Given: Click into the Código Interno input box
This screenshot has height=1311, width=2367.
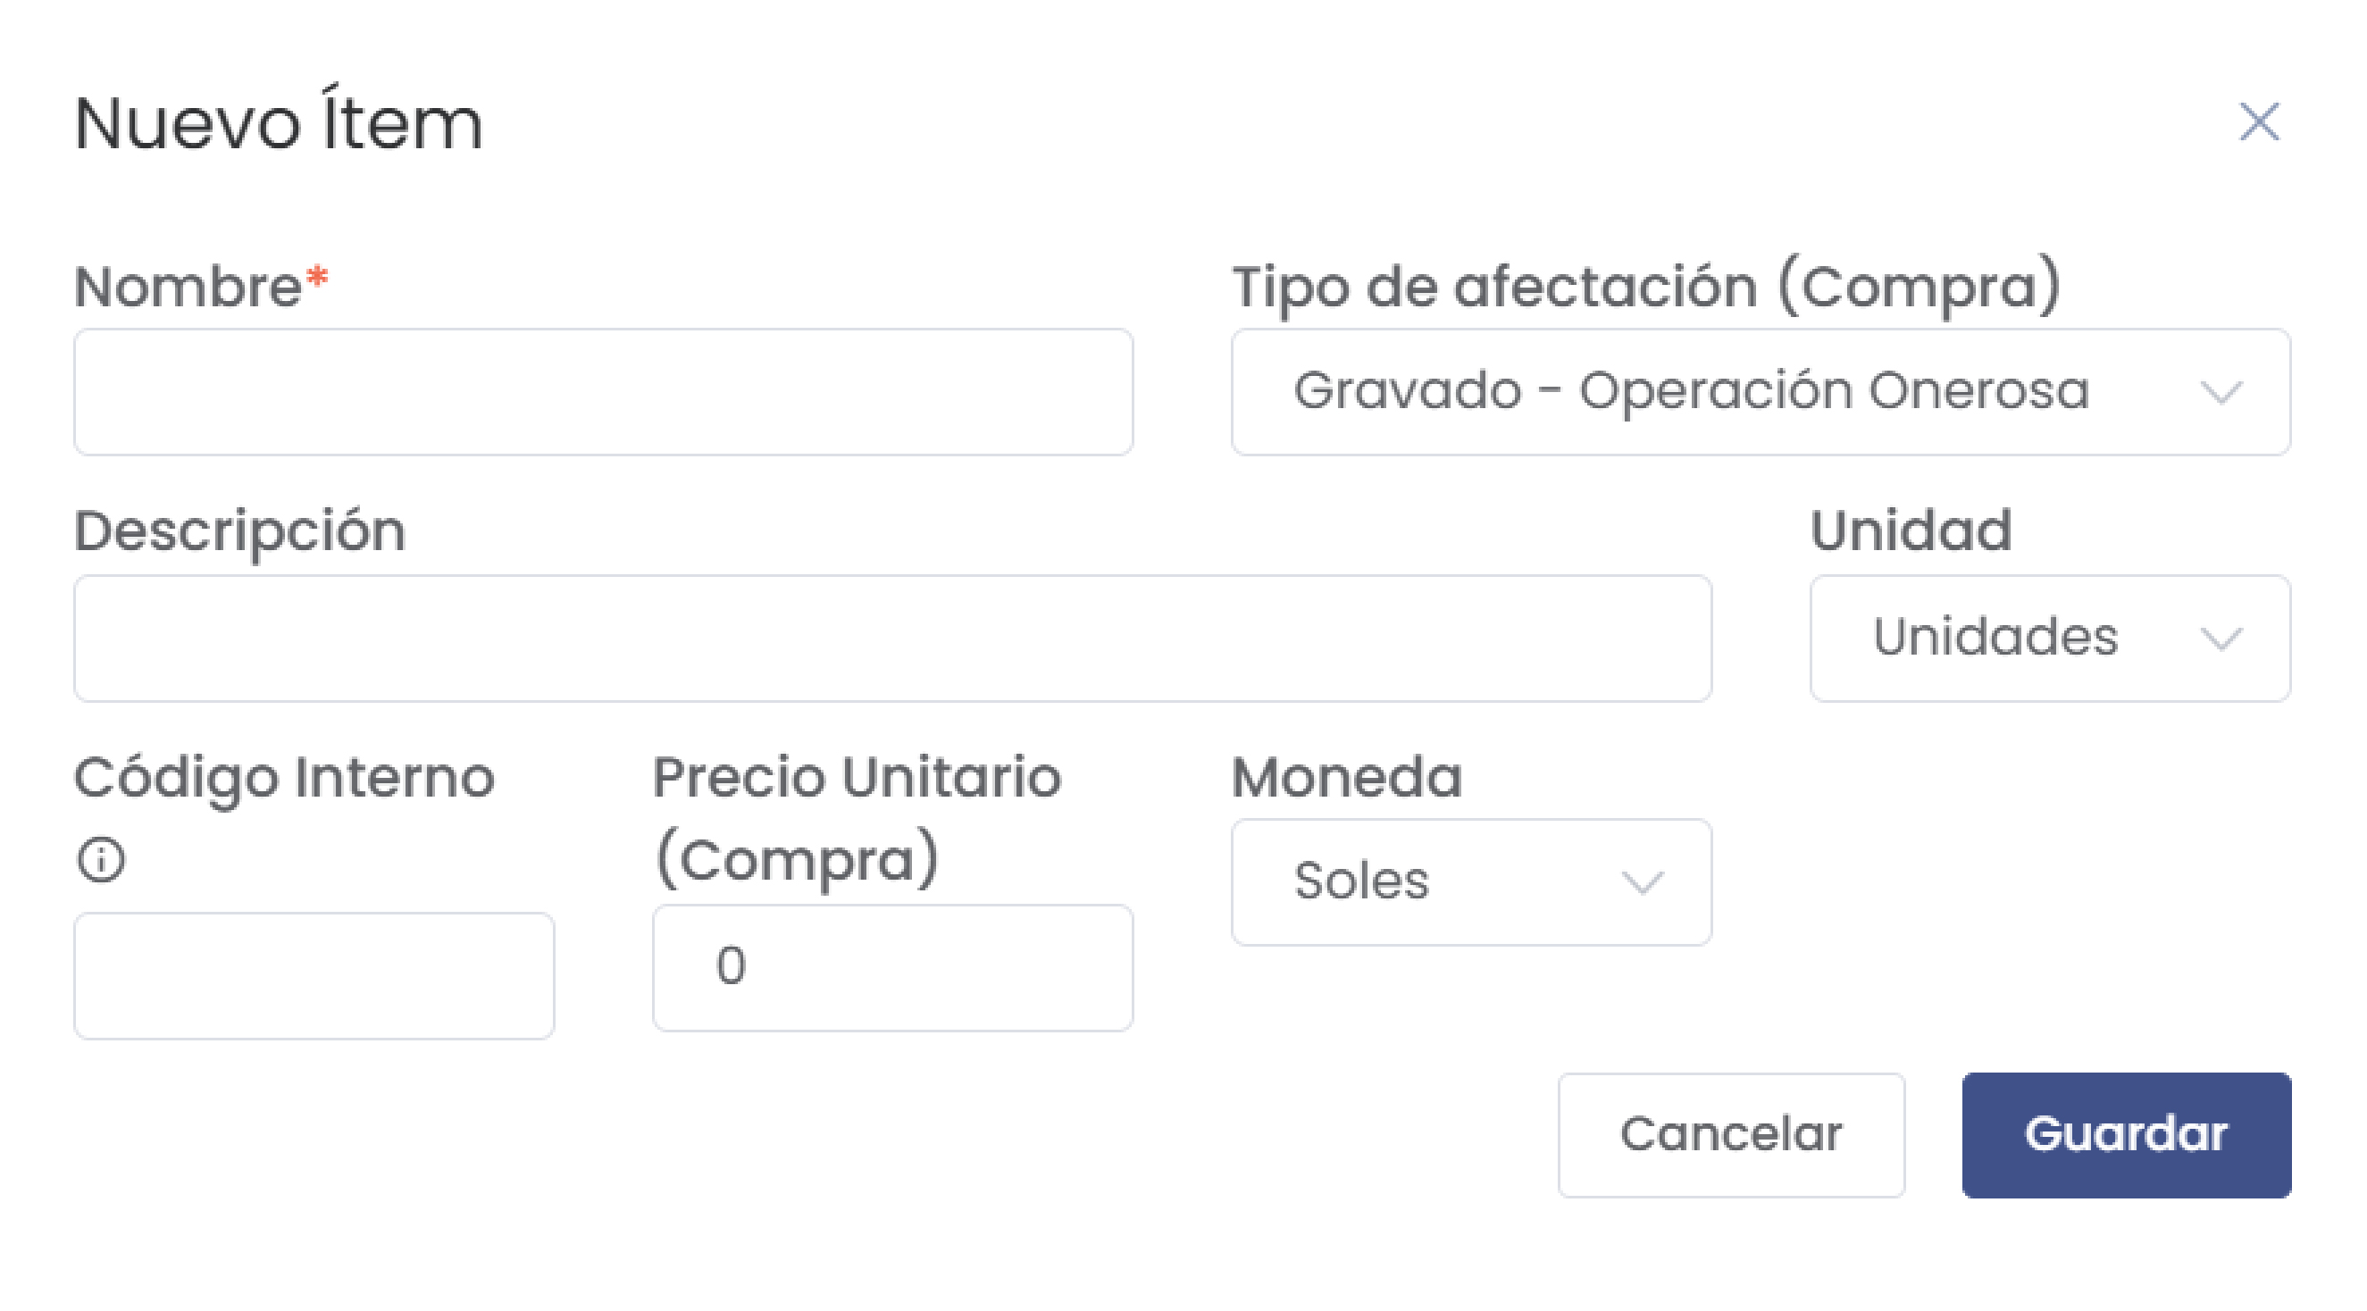Looking at the screenshot, I should (x=314, y=976).
